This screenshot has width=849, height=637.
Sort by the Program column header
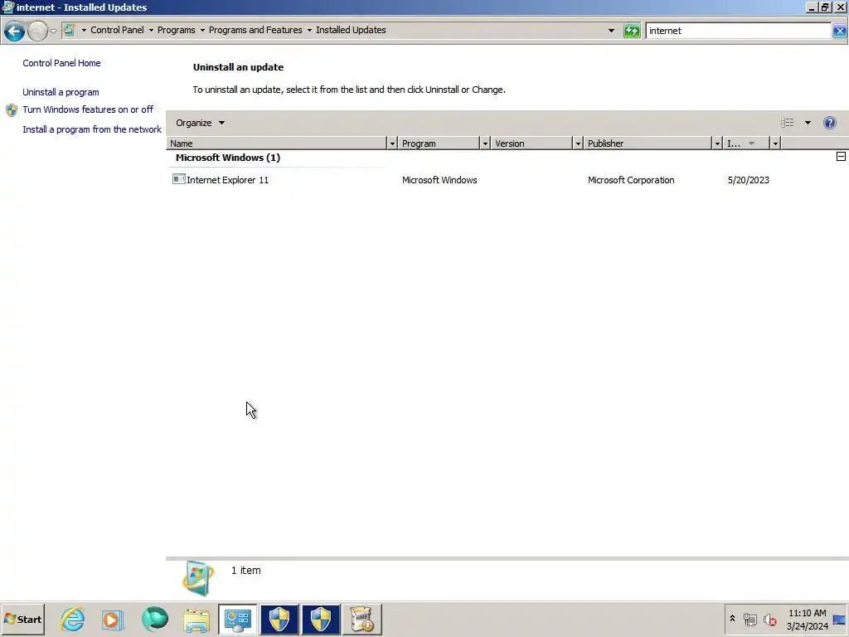pos(439,143)
